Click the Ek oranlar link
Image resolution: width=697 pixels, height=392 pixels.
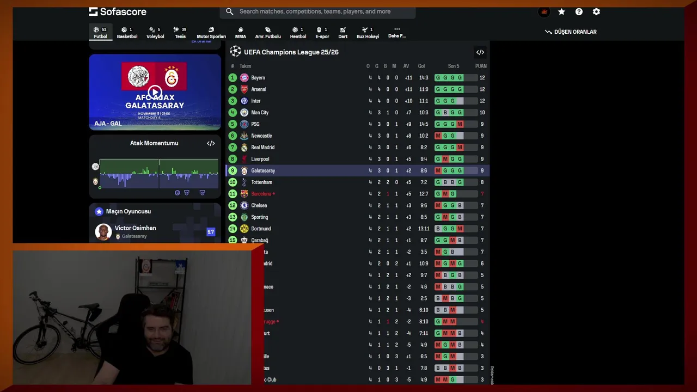pyautogui.click(x=201, y=41)
